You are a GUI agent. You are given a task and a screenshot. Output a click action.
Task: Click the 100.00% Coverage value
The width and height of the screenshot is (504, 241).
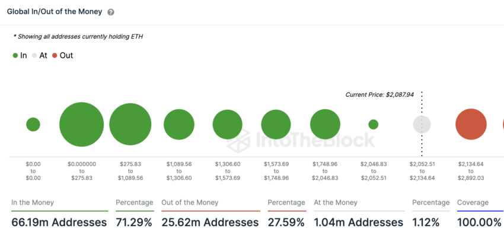click(479, 223)
